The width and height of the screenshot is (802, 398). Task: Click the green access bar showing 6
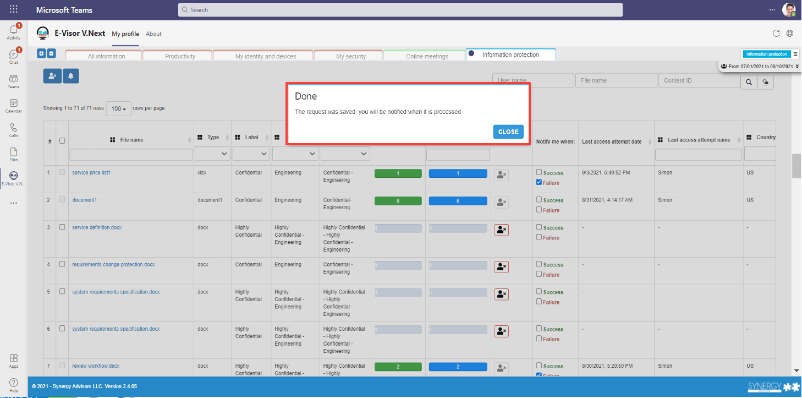point(398,201)
